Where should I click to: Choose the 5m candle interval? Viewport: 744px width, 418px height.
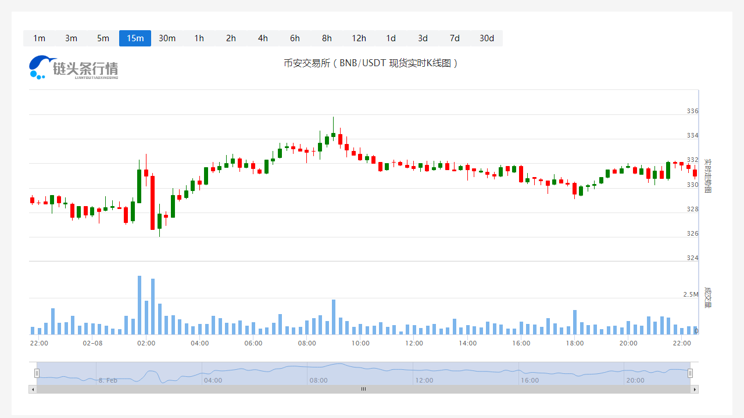coord(103,38)
